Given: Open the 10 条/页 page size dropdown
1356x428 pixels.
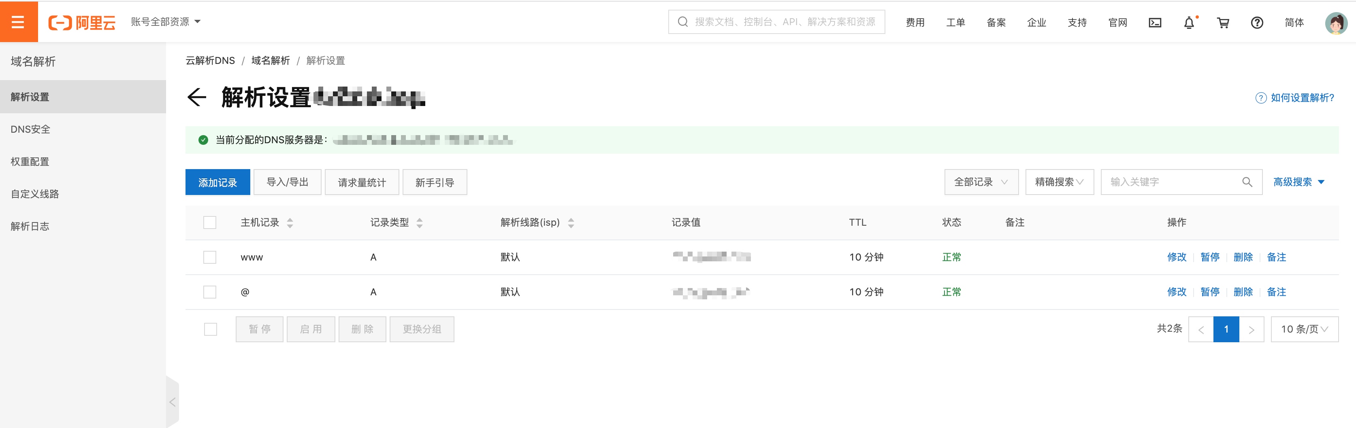Looking at the screenshot, I should point(1304,329).
